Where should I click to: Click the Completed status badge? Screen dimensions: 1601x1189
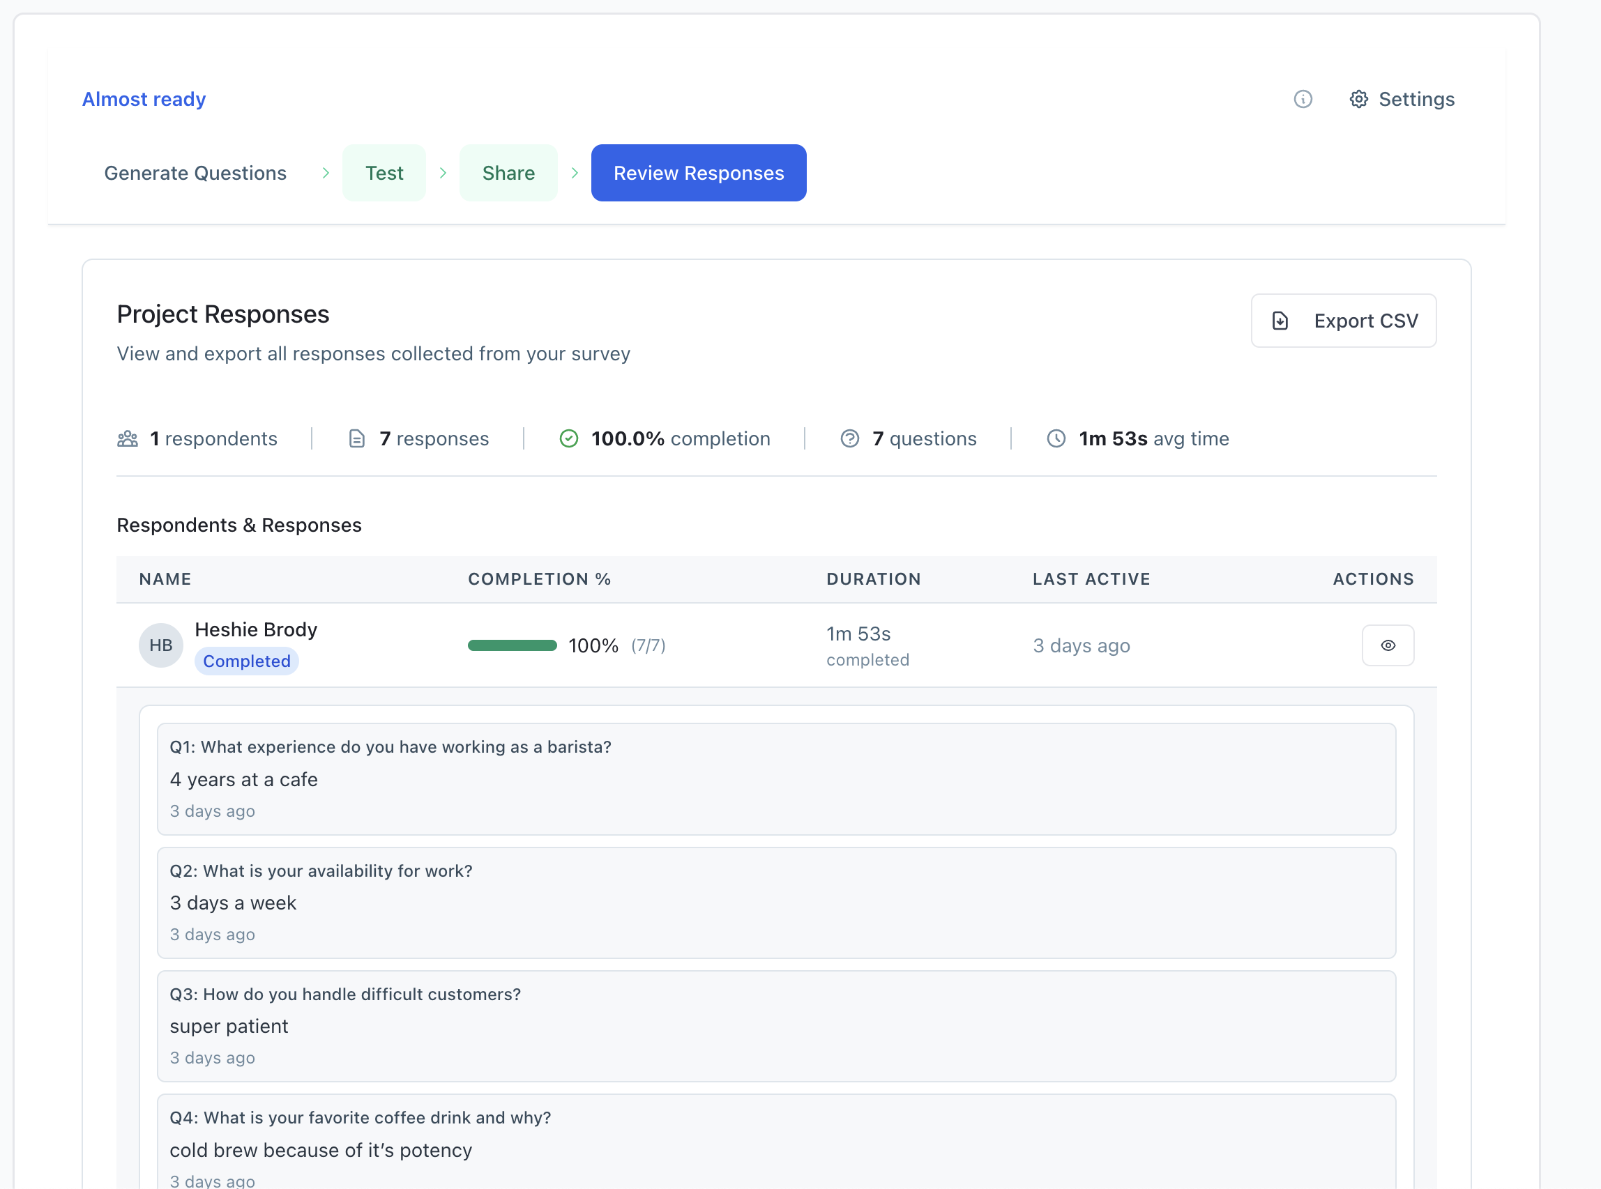[246, 661]
